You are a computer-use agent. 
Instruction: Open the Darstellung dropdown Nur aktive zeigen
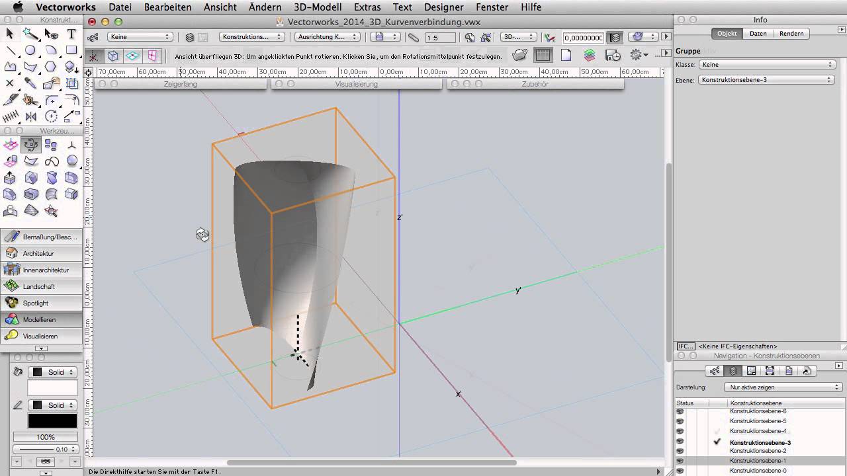(x=783, y=387)
